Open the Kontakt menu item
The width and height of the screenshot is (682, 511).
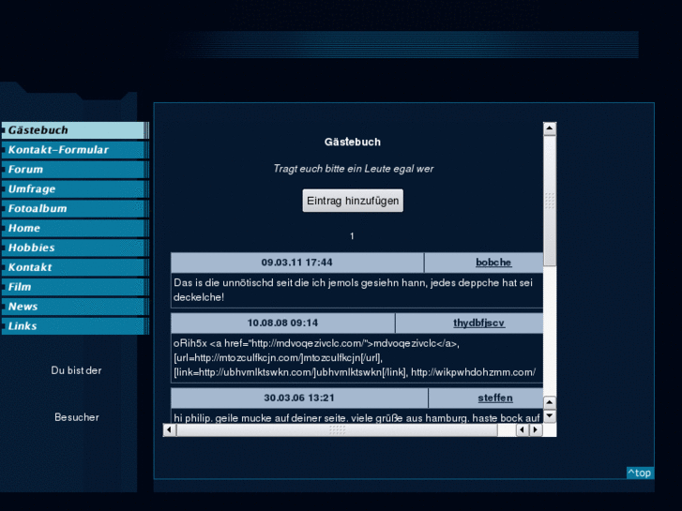coord(75,267)
